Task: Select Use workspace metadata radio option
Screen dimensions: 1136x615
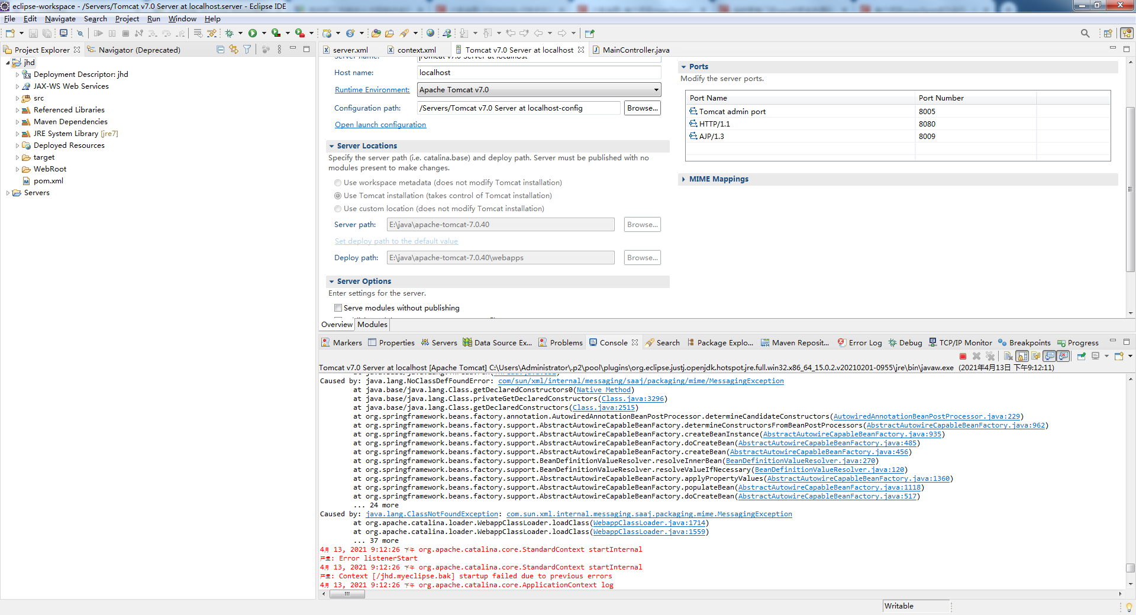Action: tap(338, 183)
